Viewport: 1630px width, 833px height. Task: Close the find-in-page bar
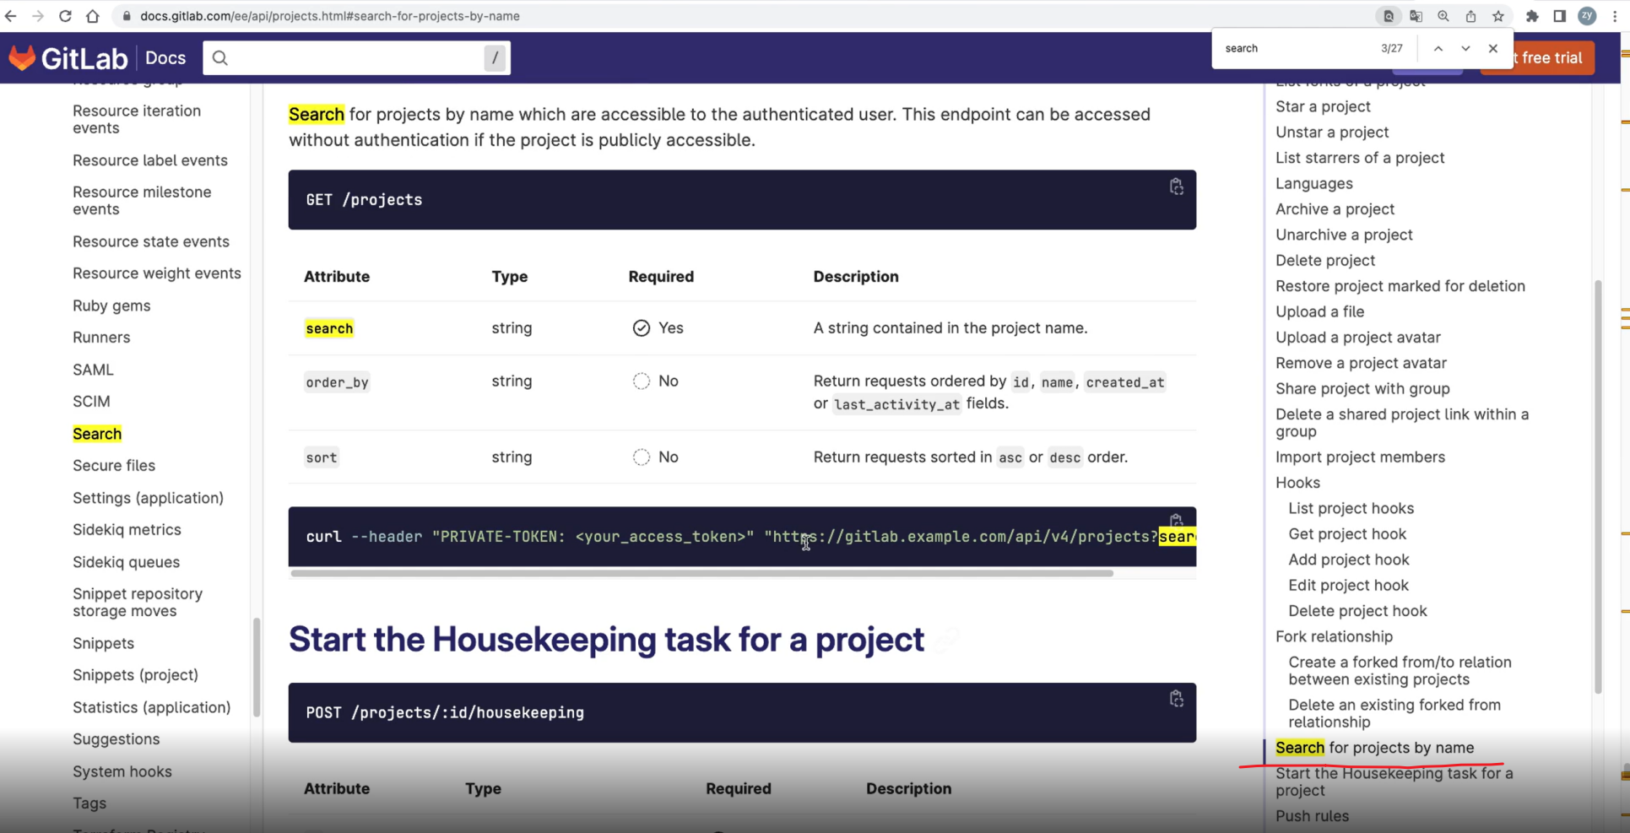click(1493, 48)
